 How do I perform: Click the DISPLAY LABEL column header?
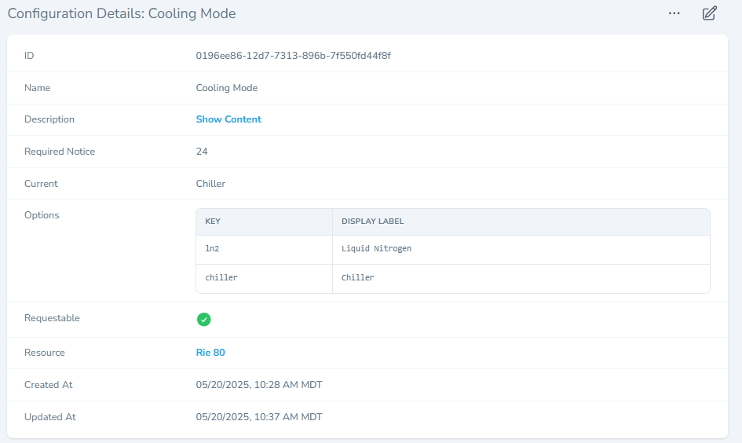372,222
